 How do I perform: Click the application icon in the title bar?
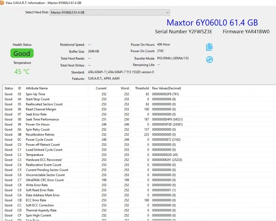click(3, 3)
